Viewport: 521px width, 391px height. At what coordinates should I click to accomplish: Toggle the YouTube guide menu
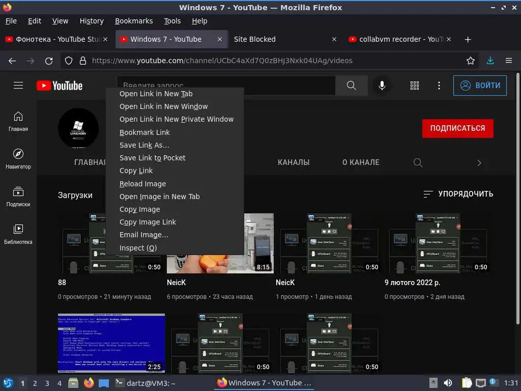click(18, 86)
